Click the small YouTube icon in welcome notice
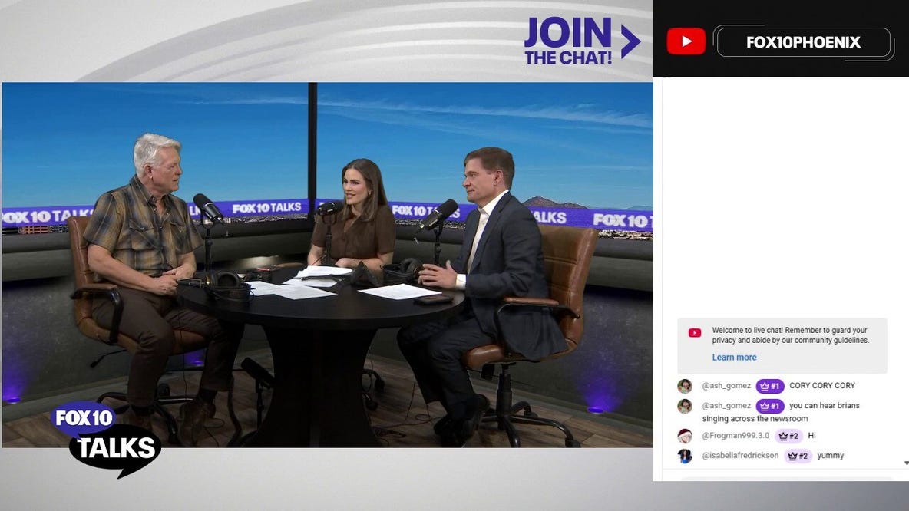 695,333
